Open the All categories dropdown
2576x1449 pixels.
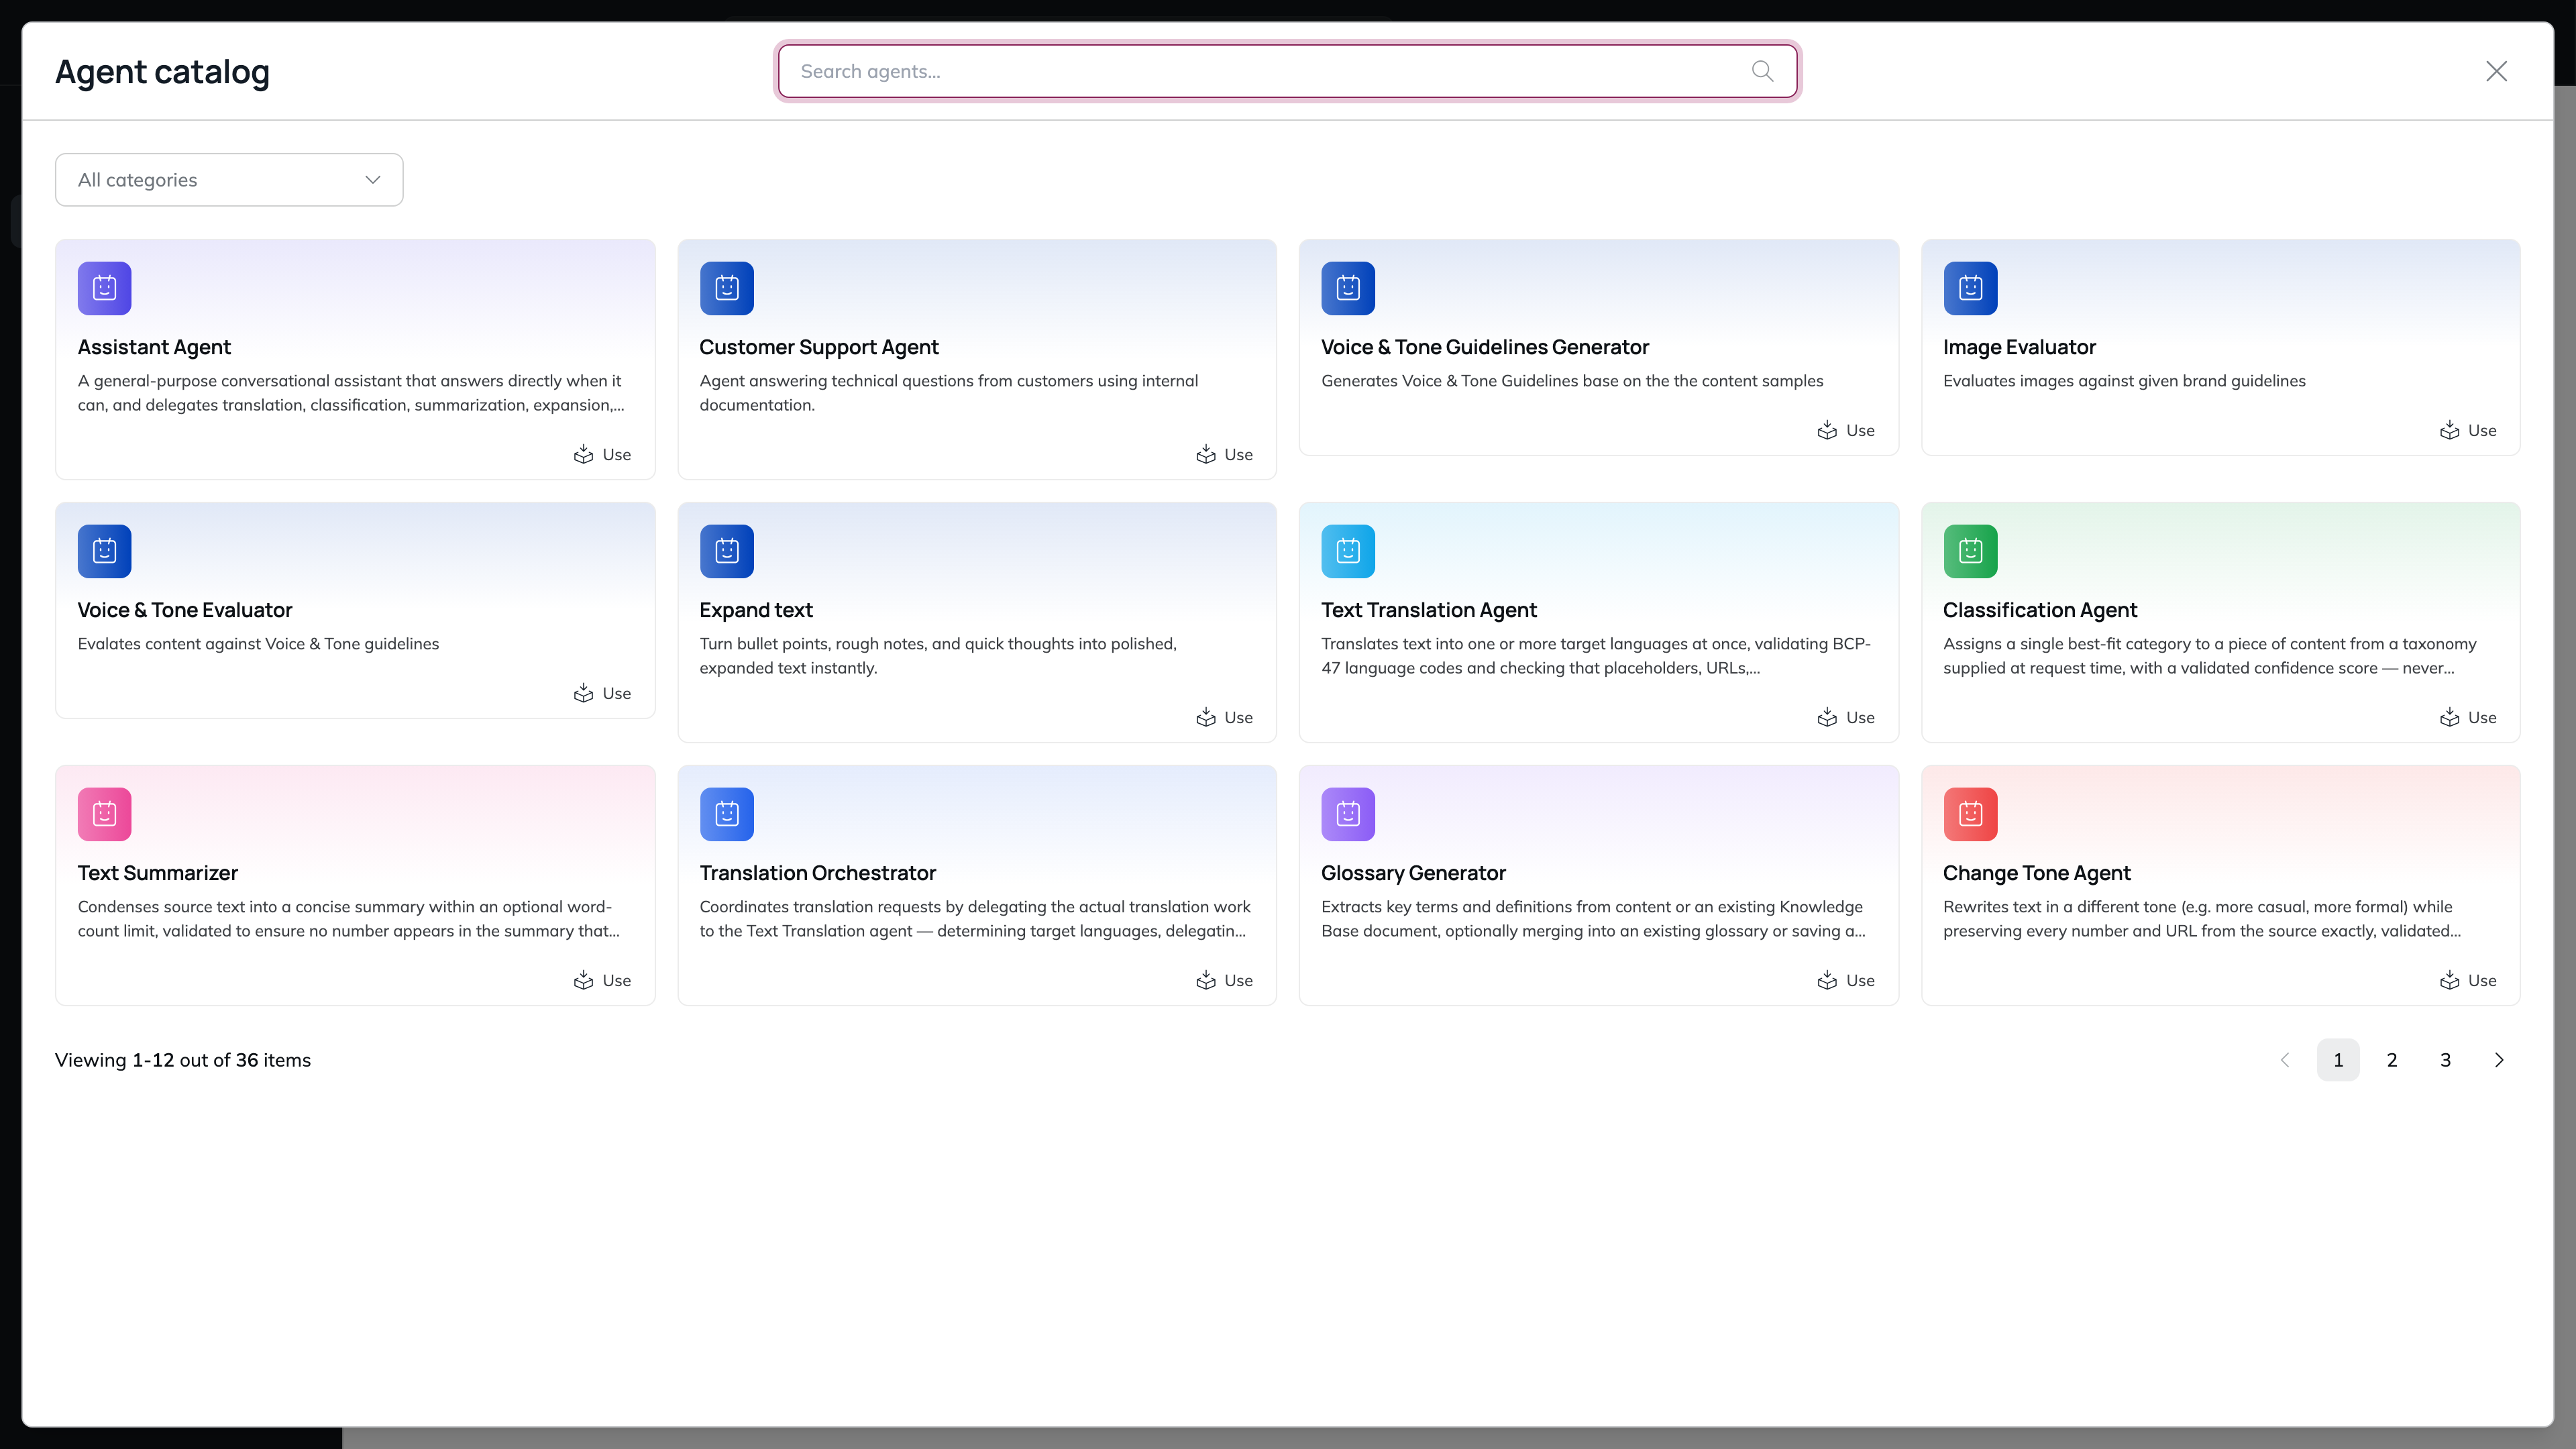[x=229, y=180]
